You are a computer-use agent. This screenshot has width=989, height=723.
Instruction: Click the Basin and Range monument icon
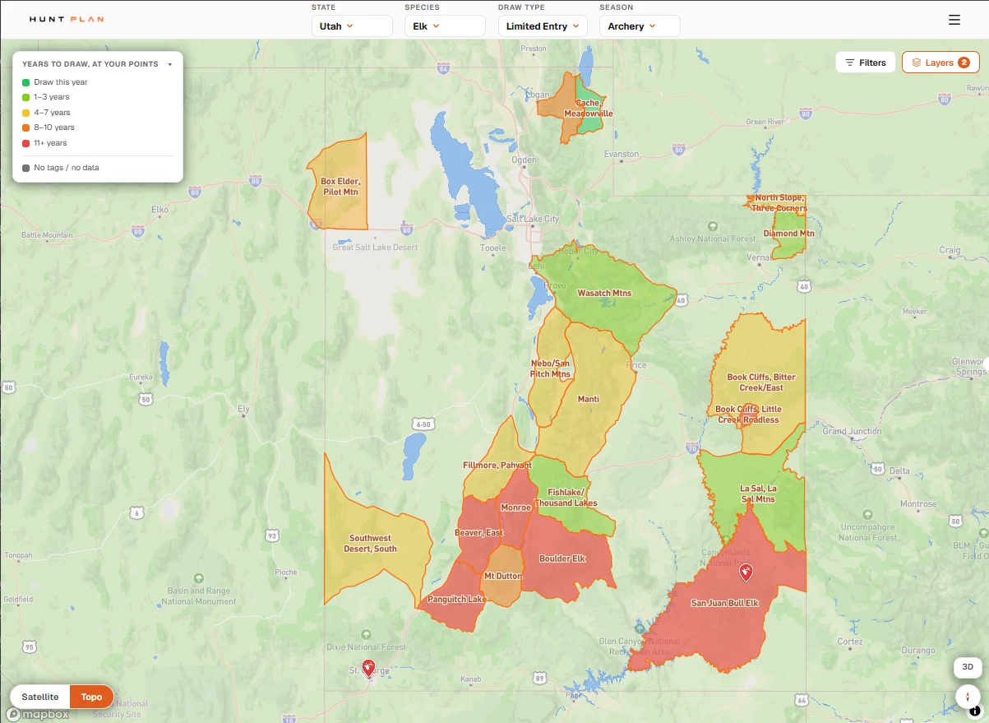(x=197, y=578)
